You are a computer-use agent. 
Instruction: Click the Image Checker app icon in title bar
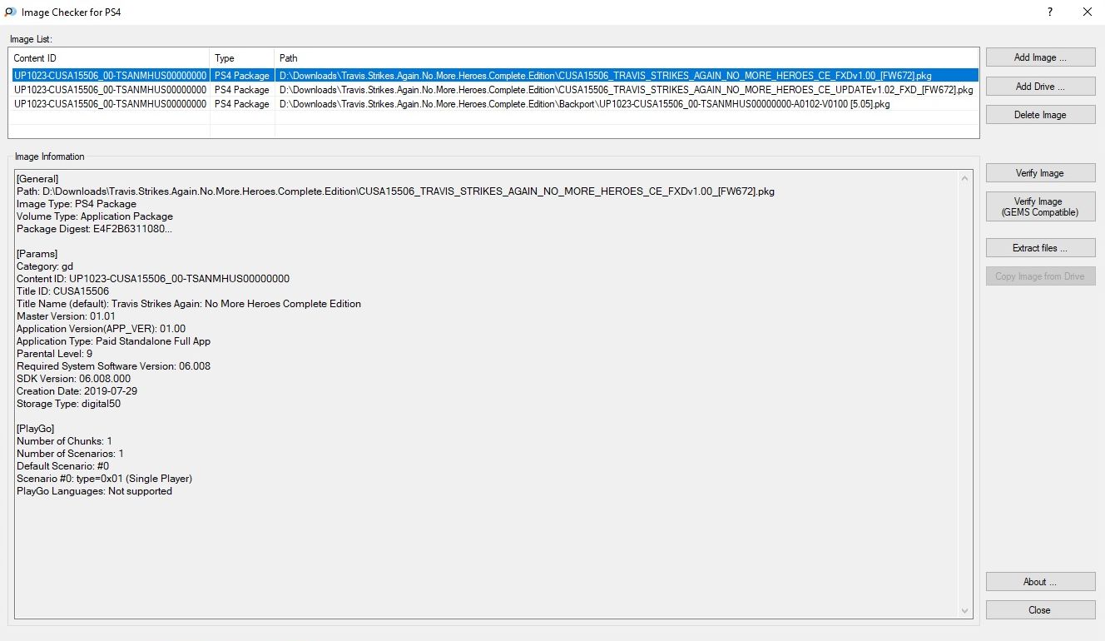[11, 12]
